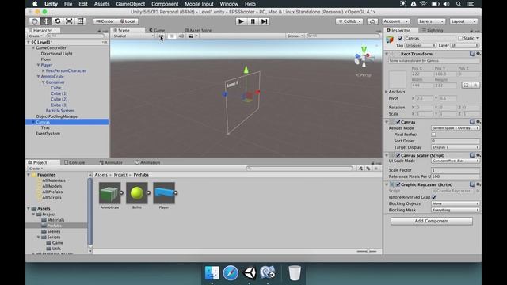Click the Step forward button

coord(264,21)
